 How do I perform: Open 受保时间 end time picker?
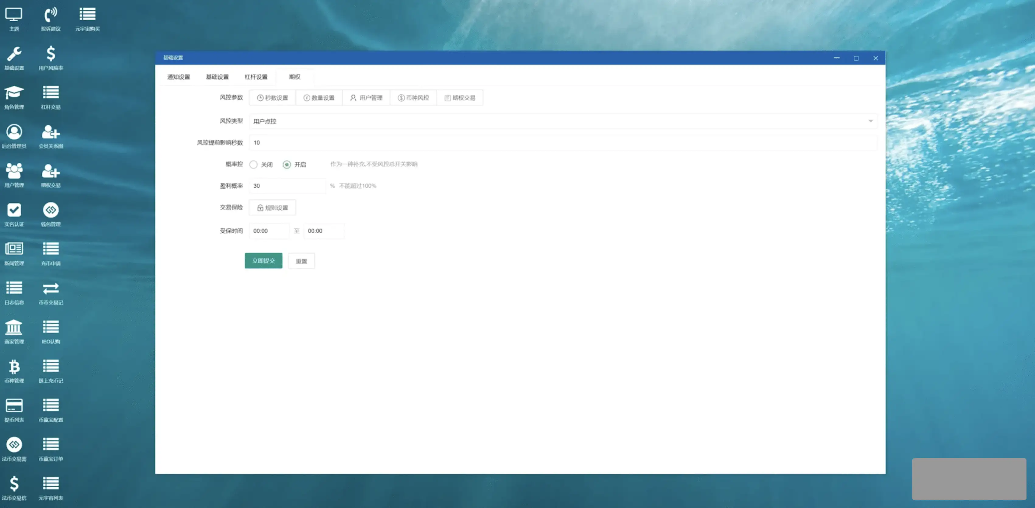pos(323,231)
